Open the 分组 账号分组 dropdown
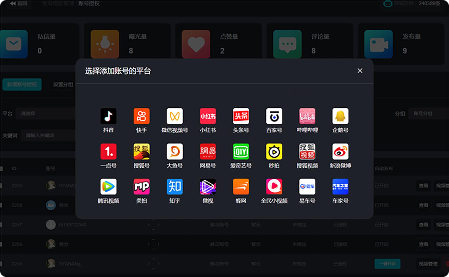 [x=428, y=114]
